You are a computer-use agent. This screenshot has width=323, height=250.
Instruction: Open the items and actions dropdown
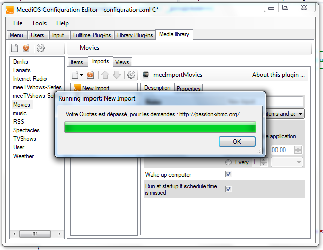[301, 114]
